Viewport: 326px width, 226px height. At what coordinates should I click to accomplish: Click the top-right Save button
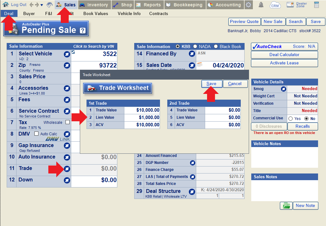(316, 22)
